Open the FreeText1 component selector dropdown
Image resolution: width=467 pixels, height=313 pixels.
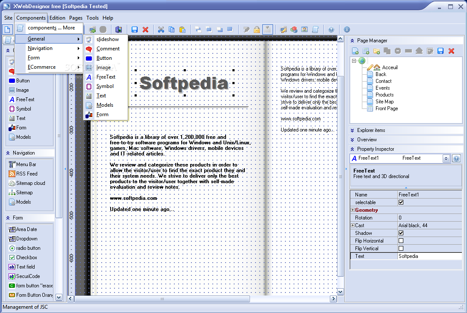(446, 158)
